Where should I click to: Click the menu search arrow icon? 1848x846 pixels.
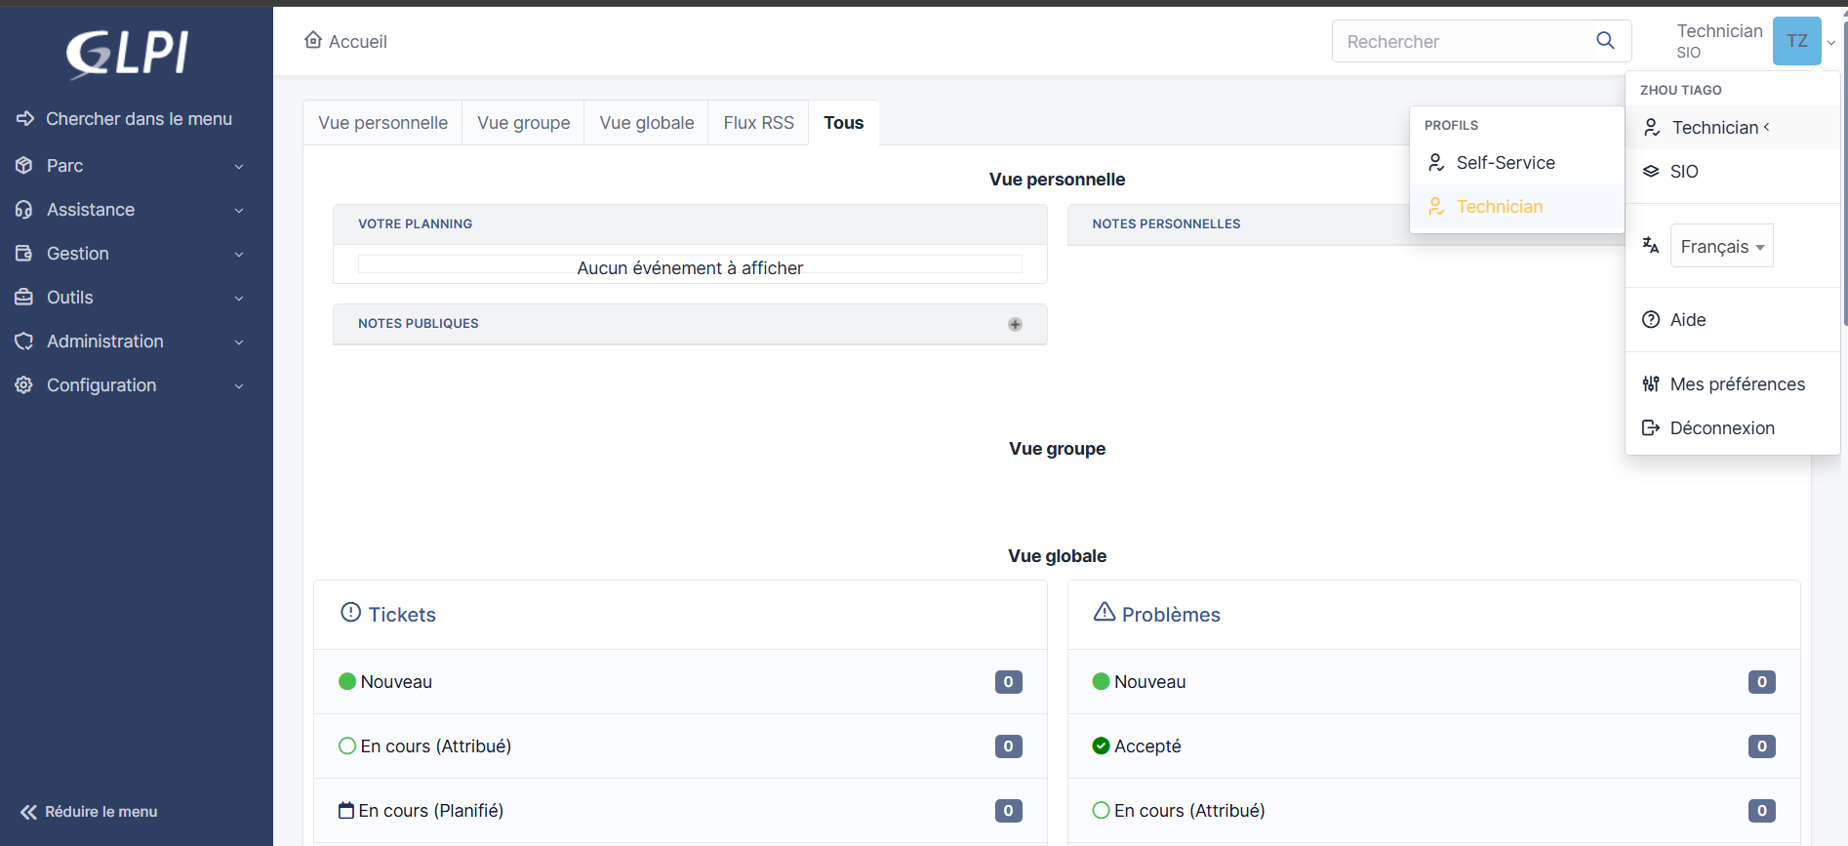point(25,118)
